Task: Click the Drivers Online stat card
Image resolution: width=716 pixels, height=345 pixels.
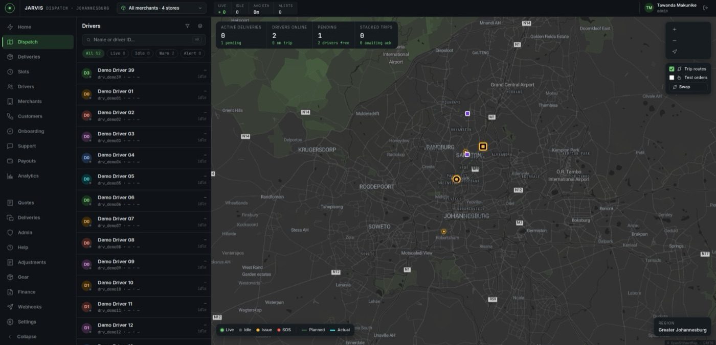Action: click(x=290, y=35)
